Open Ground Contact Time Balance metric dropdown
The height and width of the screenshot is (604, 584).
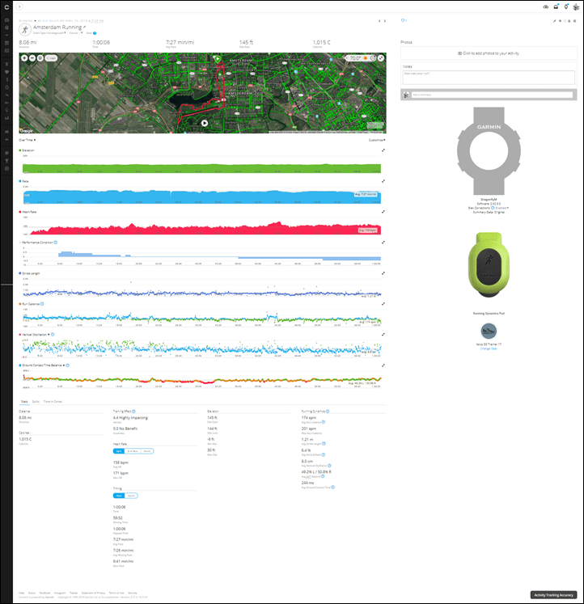tap(64, 365)
